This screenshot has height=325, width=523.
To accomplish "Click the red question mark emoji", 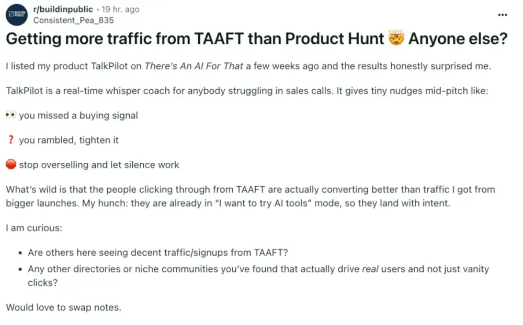I will tap(11, 140).
